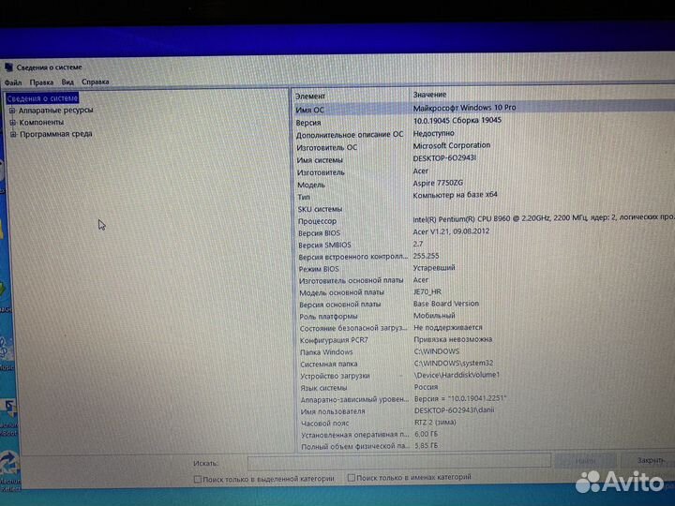Click the Не поддерживается value
This screenshot has height=506, width=675.
click(x=448, y=327)
